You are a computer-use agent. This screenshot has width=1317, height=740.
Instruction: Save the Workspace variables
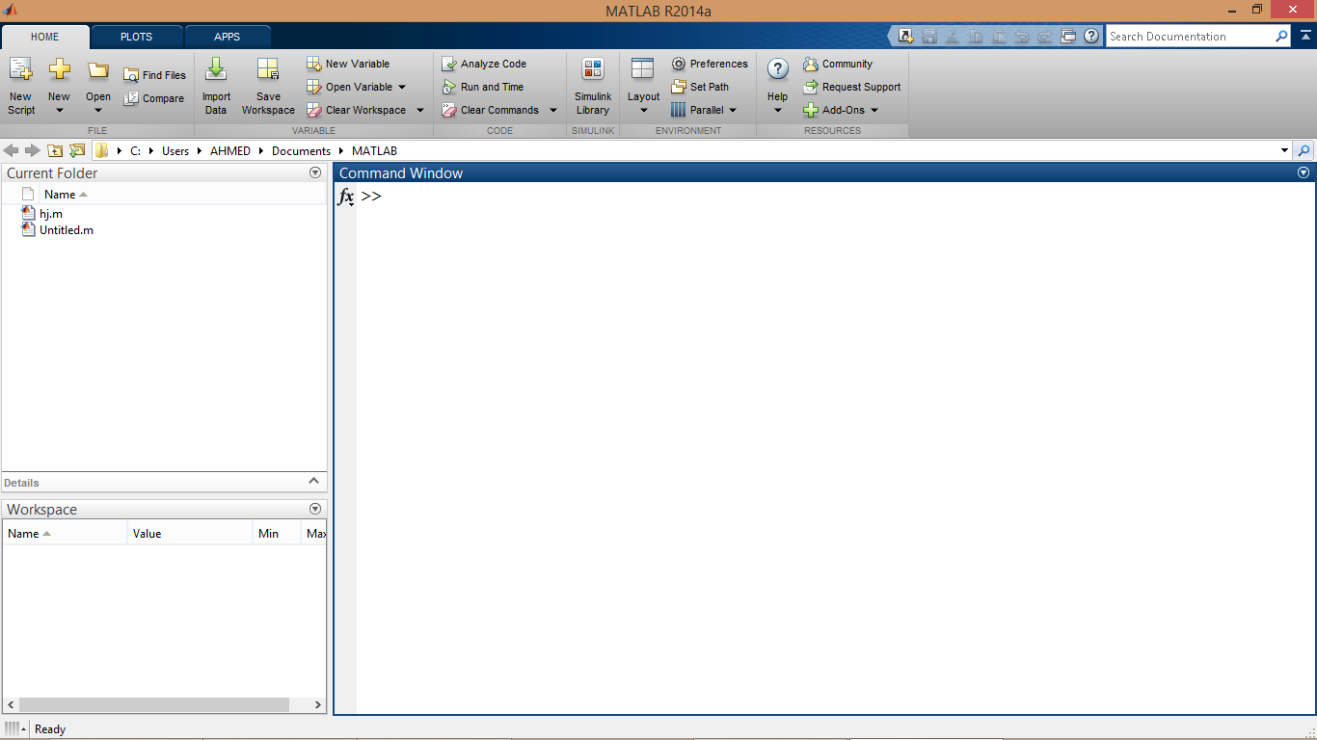coord(268,86)
